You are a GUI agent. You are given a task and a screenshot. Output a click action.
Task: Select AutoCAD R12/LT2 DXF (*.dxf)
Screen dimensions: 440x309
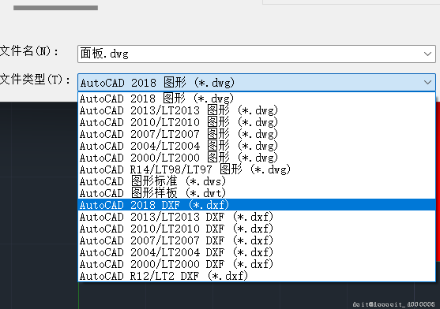[257, 275]
